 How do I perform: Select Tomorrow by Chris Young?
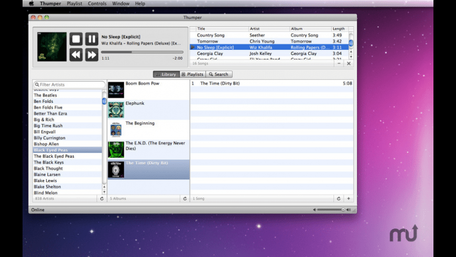click(269, 41)
